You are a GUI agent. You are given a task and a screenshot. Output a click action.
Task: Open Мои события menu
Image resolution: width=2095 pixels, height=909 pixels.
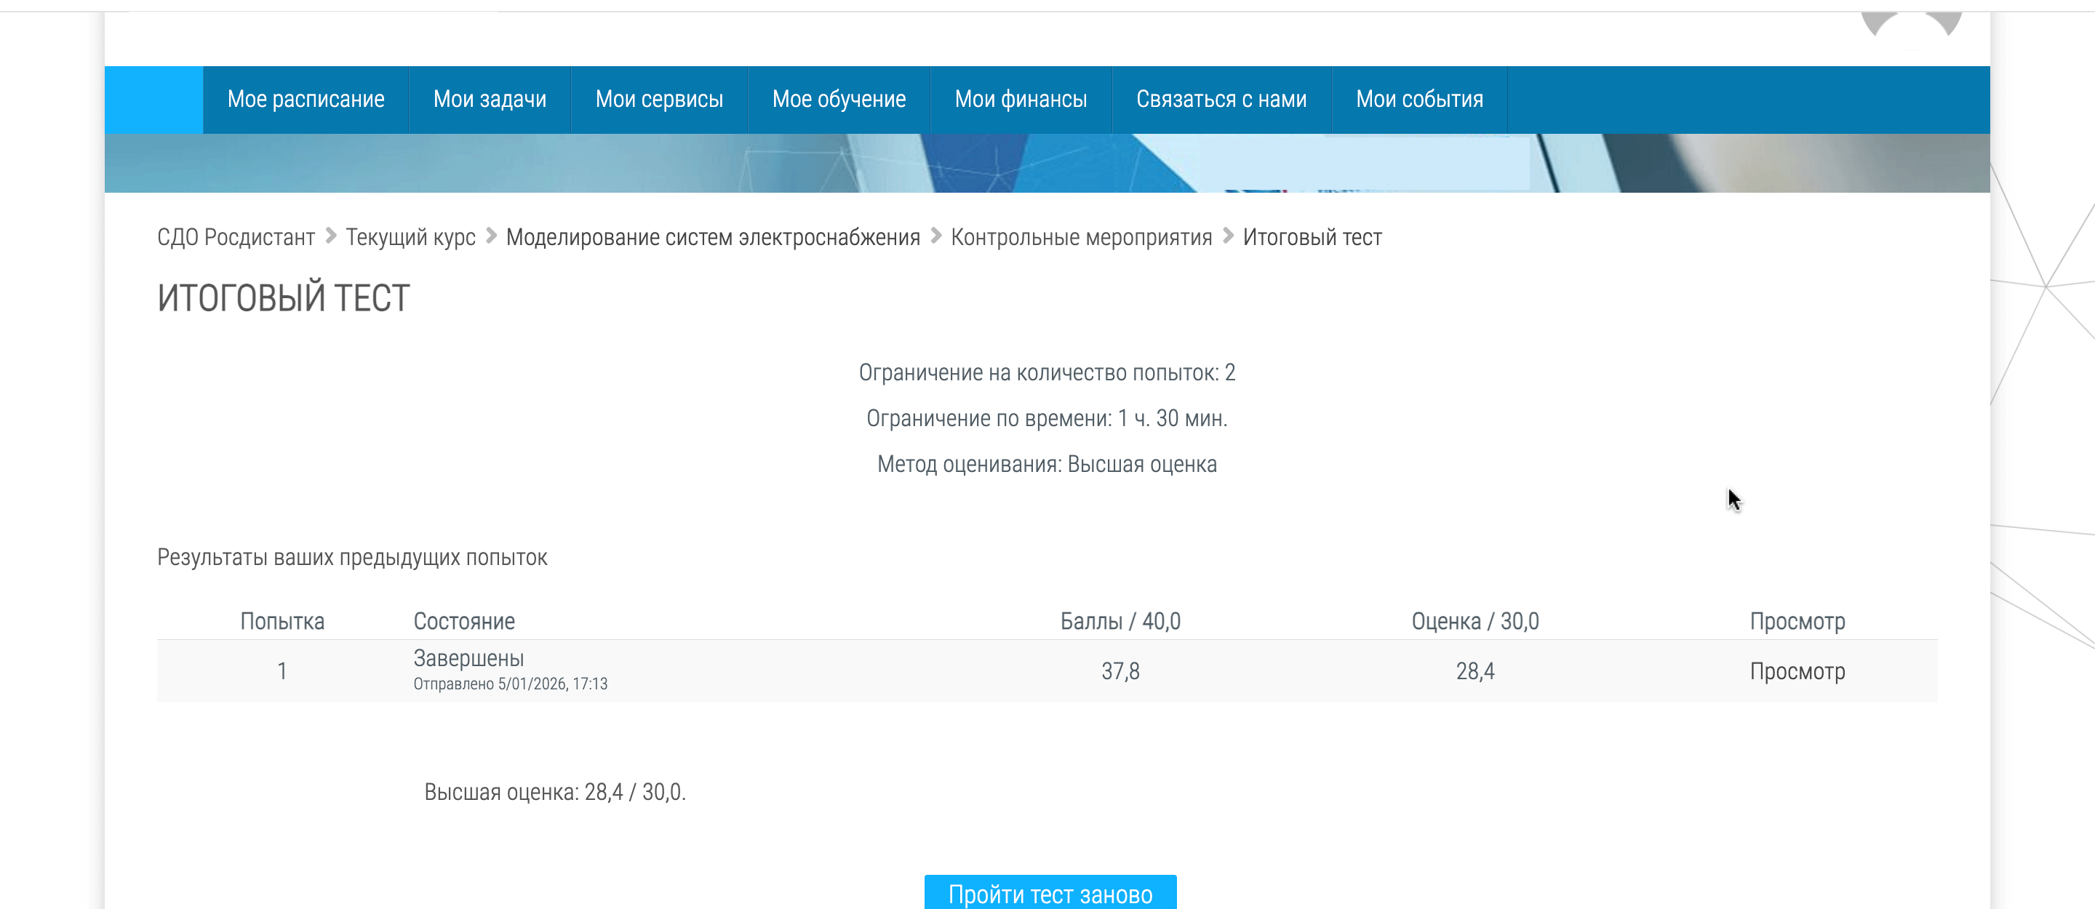point(1419,99)
